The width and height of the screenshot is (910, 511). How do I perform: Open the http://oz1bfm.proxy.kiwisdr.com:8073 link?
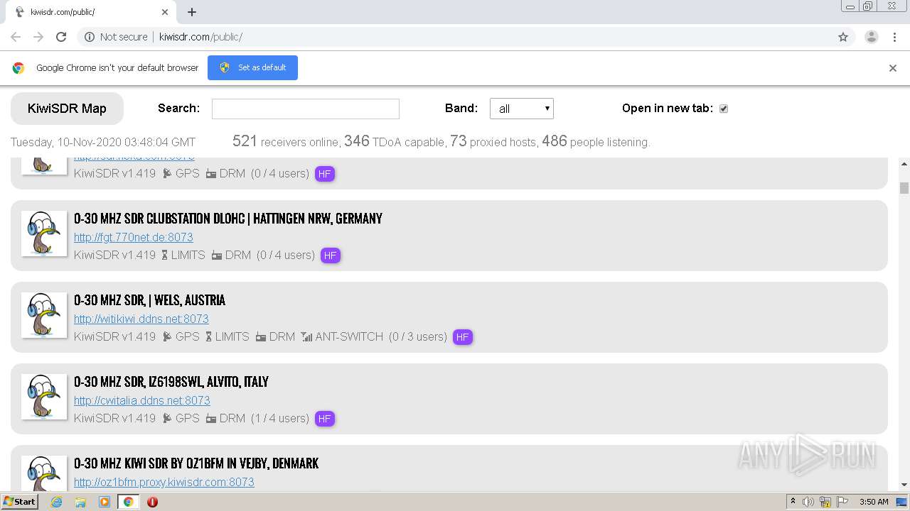click(164, 482)
